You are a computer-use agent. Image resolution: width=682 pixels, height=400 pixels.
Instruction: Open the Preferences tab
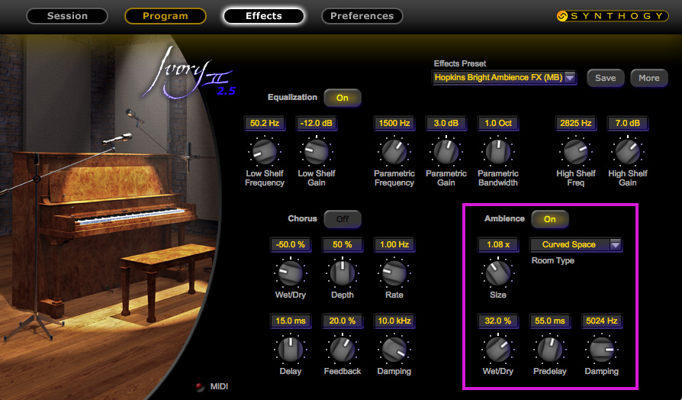pyautogui.click(x=362, y=16)
